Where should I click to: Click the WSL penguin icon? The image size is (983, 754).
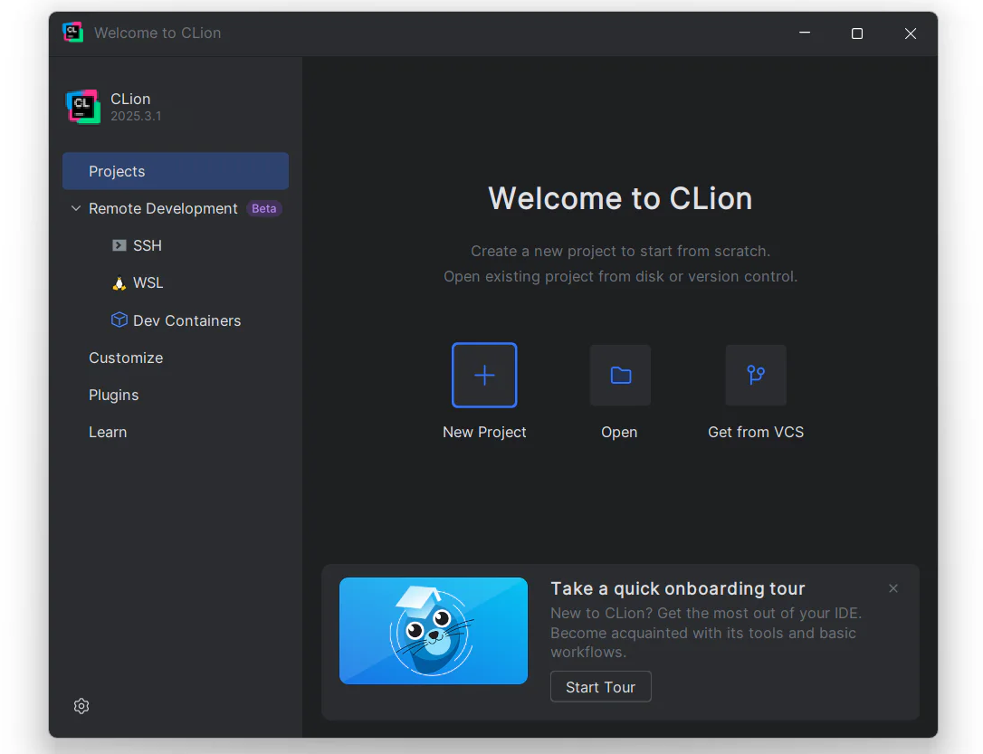(x=119, y=282)
